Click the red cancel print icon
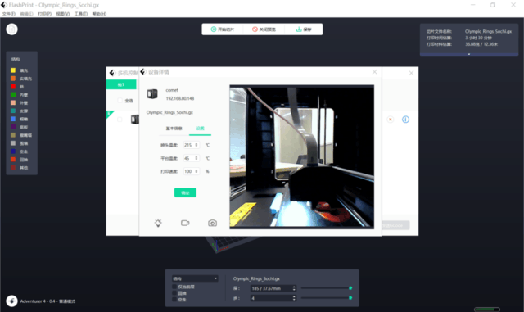Viewport: 524px width, 312px height. [390, 120]
